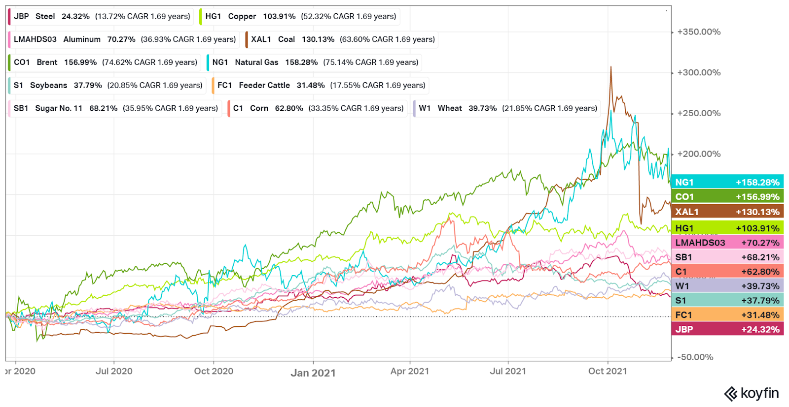Click the CO1 Brent legend entry

point(104,62)
